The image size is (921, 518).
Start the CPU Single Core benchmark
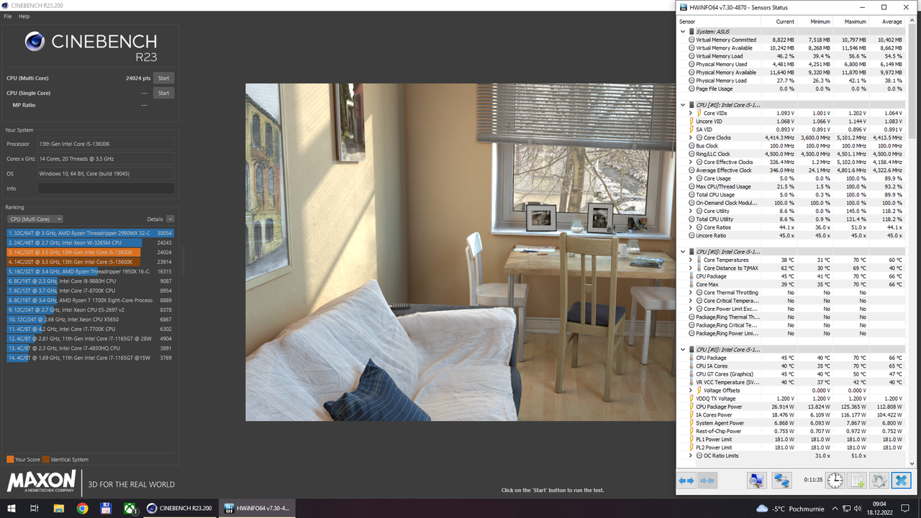point(163,93)
